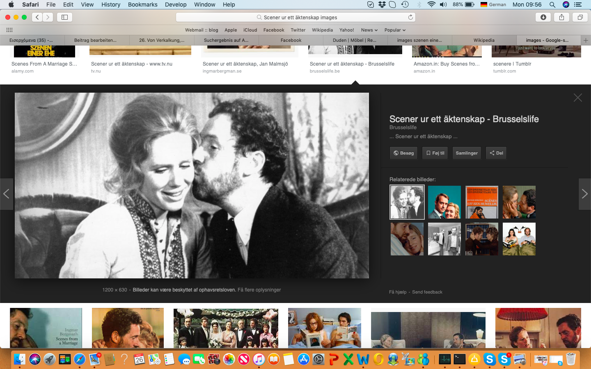Click Spotlight search icon in menu bar
Image resolution: width=591 pixels, height=369 pixels.
(x=552, y=5)
